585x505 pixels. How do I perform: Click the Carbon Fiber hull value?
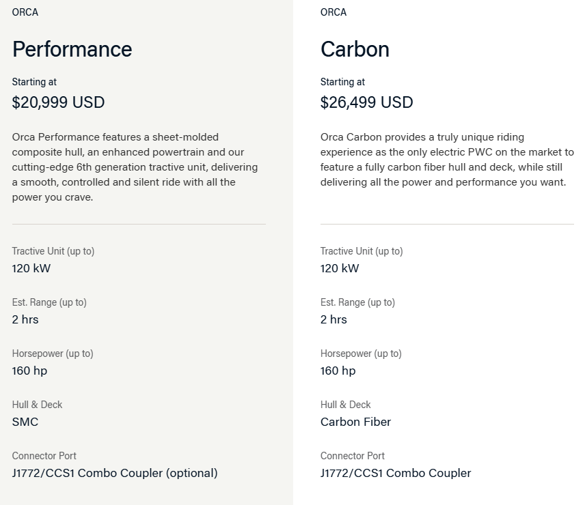[x=355, y=422]
